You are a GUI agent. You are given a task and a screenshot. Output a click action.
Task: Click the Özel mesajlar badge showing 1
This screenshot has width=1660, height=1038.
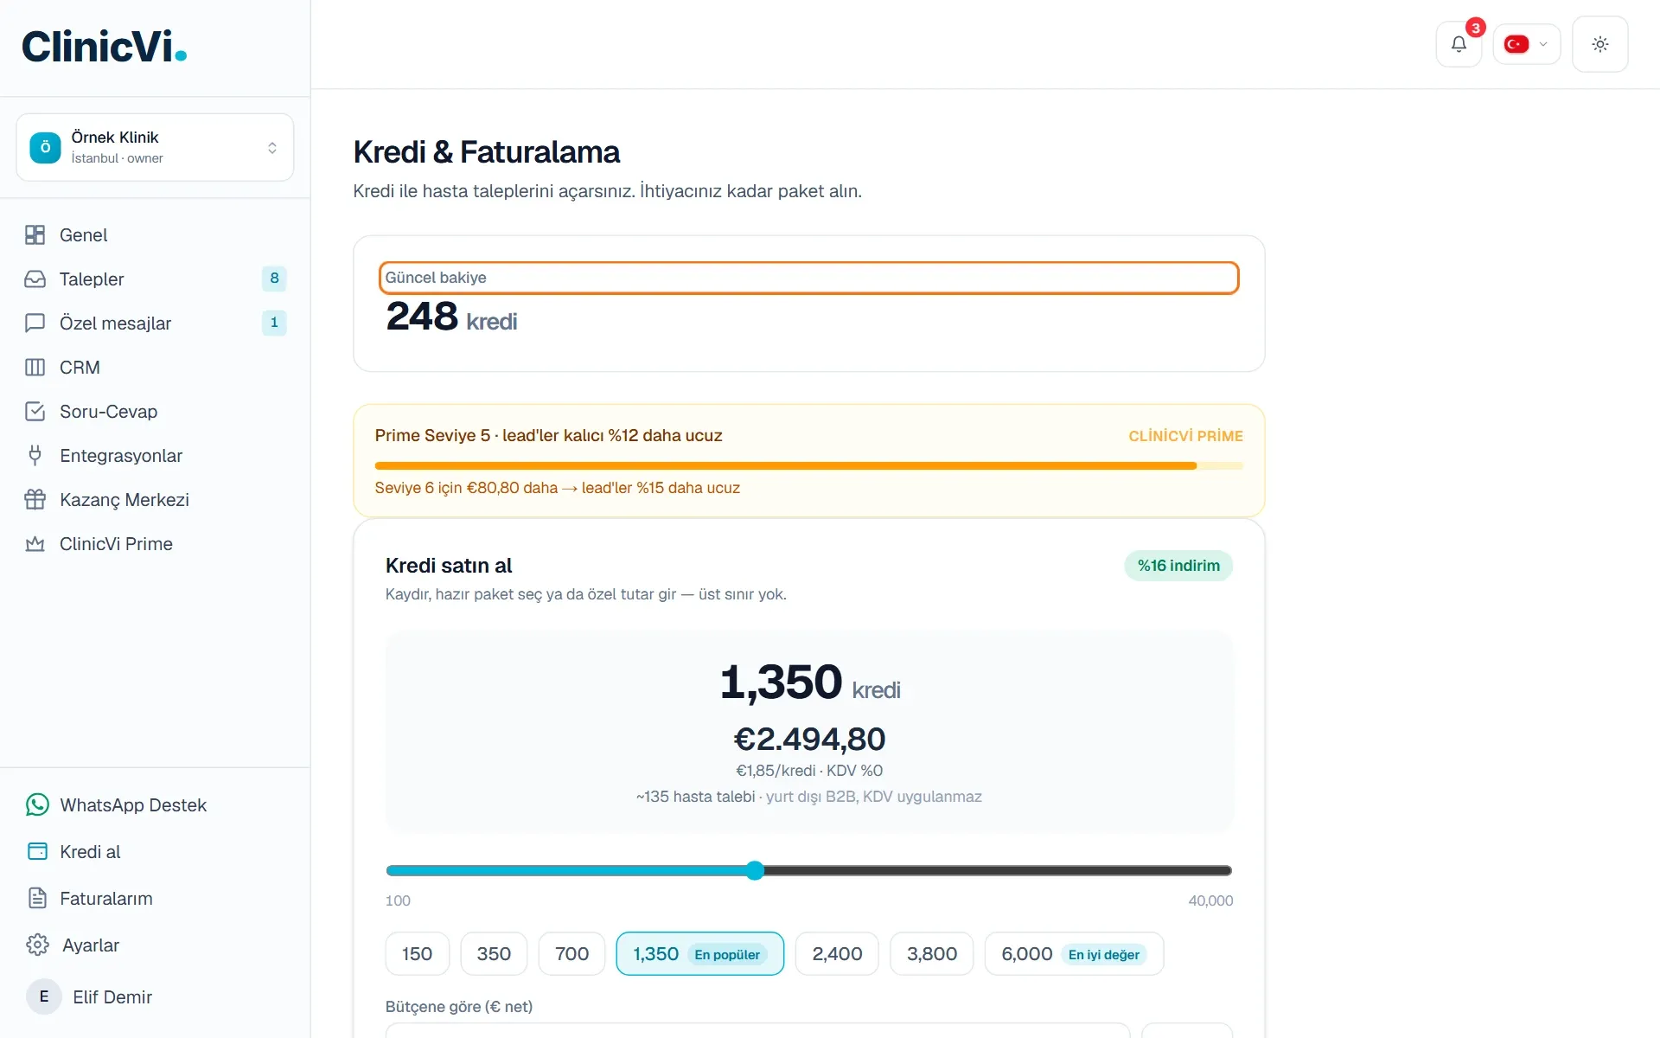(x=274, y=323)
